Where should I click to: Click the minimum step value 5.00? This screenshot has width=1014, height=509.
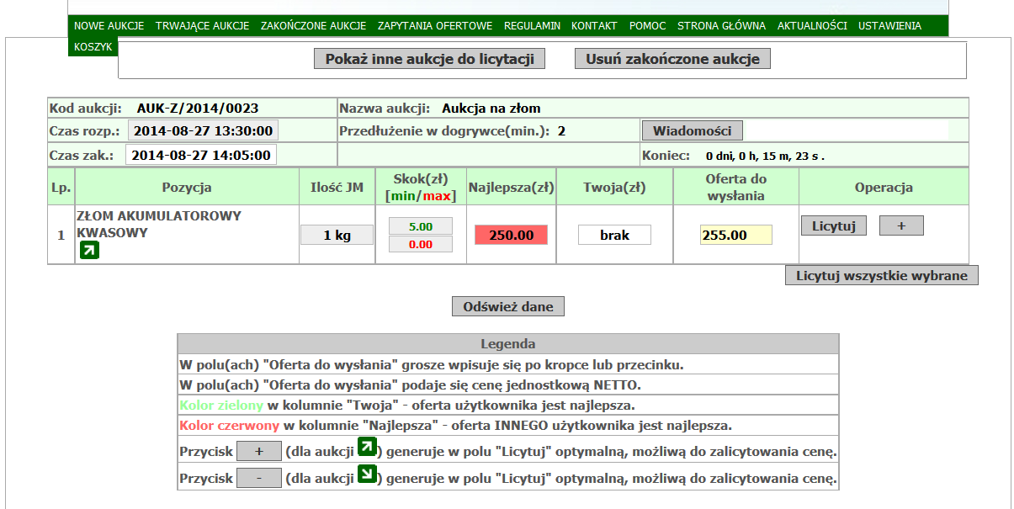(x=420, y=225)
